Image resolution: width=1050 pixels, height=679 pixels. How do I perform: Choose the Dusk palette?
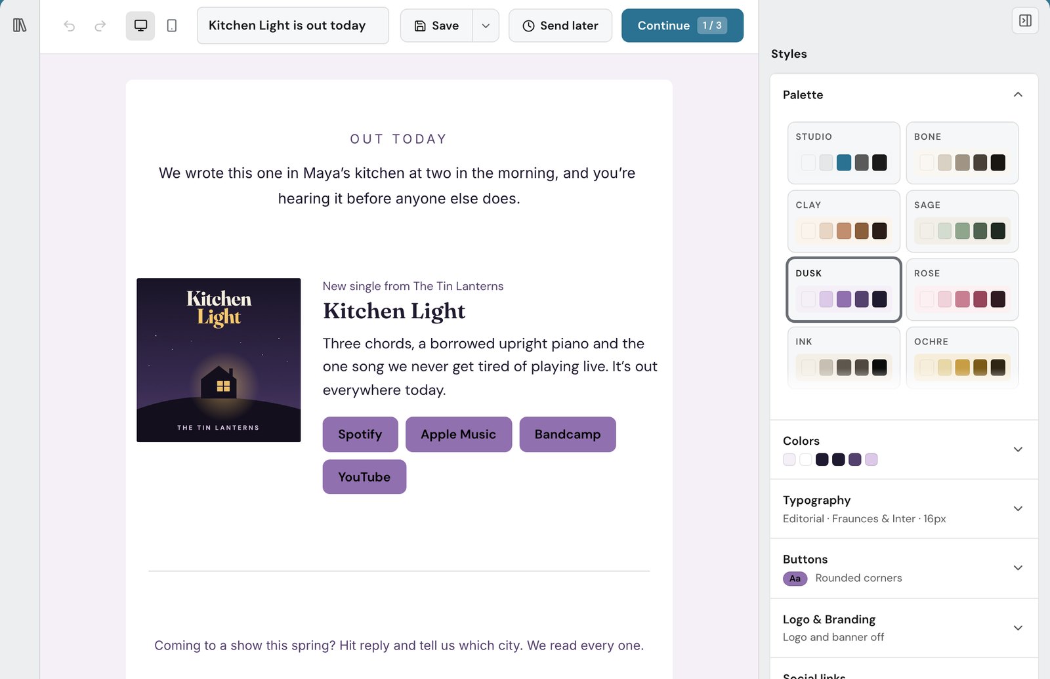tap(844, 289)
